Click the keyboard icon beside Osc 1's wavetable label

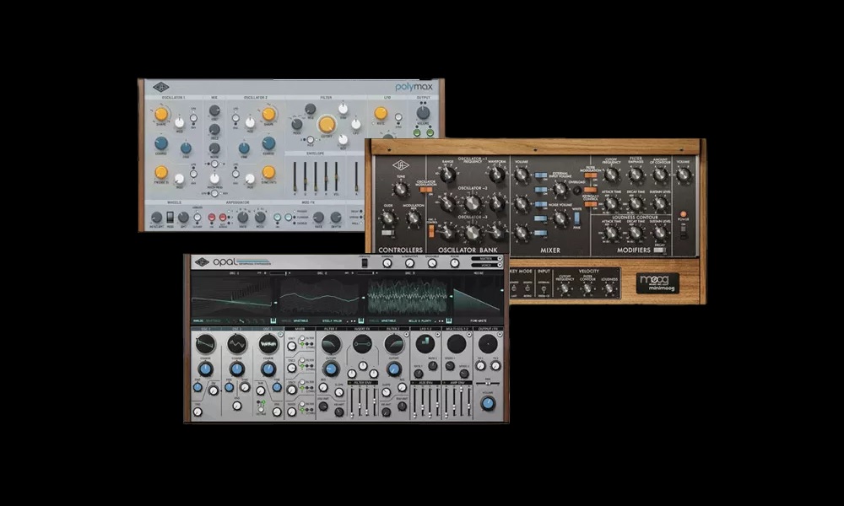pos(274,319)
